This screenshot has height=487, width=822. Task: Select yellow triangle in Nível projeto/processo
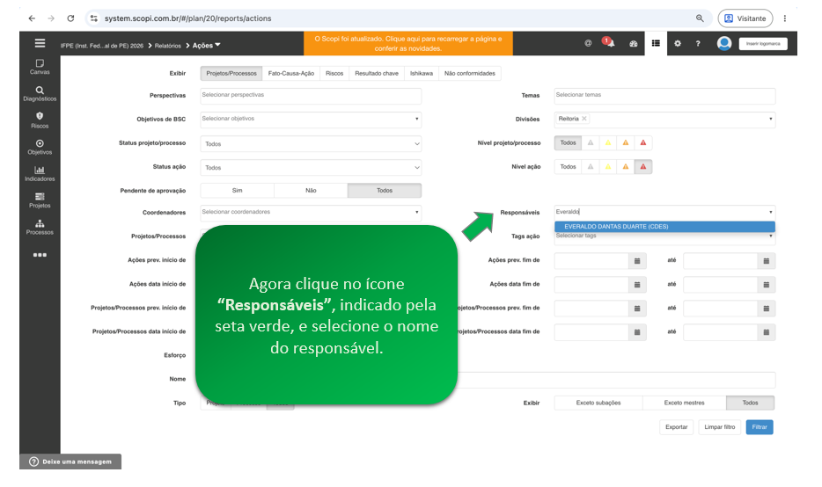[x=608, y=143]
